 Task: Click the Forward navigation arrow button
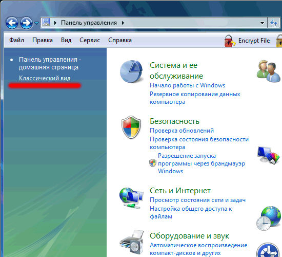(26, 23)
